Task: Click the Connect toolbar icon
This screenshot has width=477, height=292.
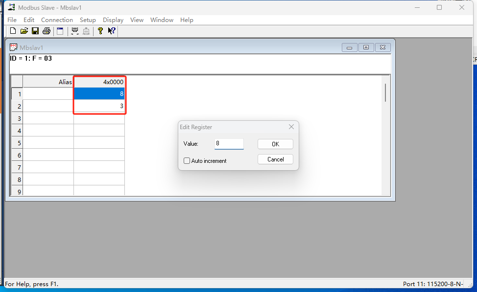Action: (x=75, y=31)
